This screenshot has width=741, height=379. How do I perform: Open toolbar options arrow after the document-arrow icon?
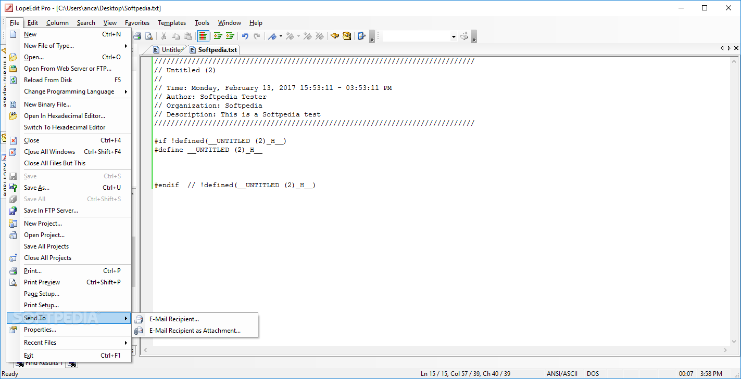(x=372, y=36)
